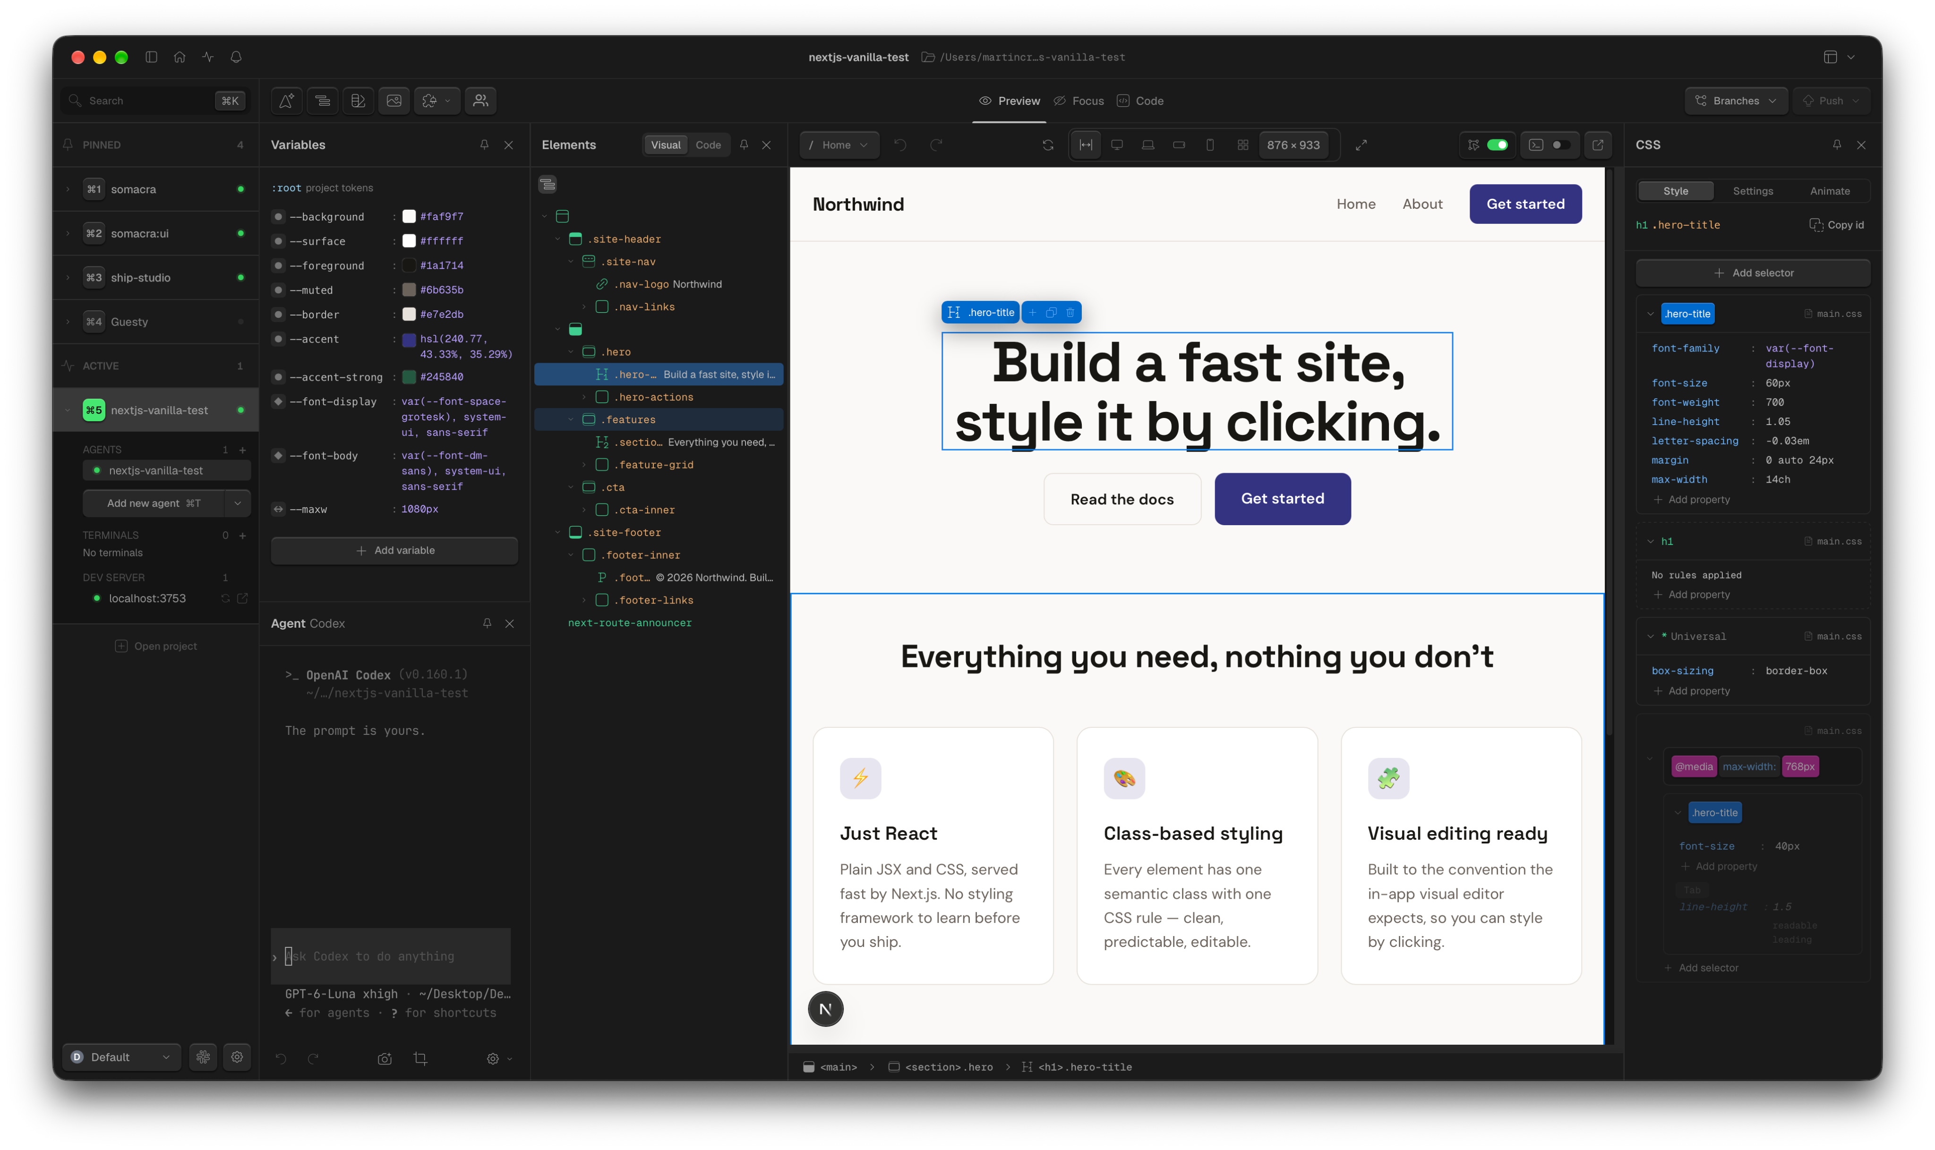Toggle sidebar icon in title bar
The width and height of the screenshot is (1935, 1150).
click(151, 57)
